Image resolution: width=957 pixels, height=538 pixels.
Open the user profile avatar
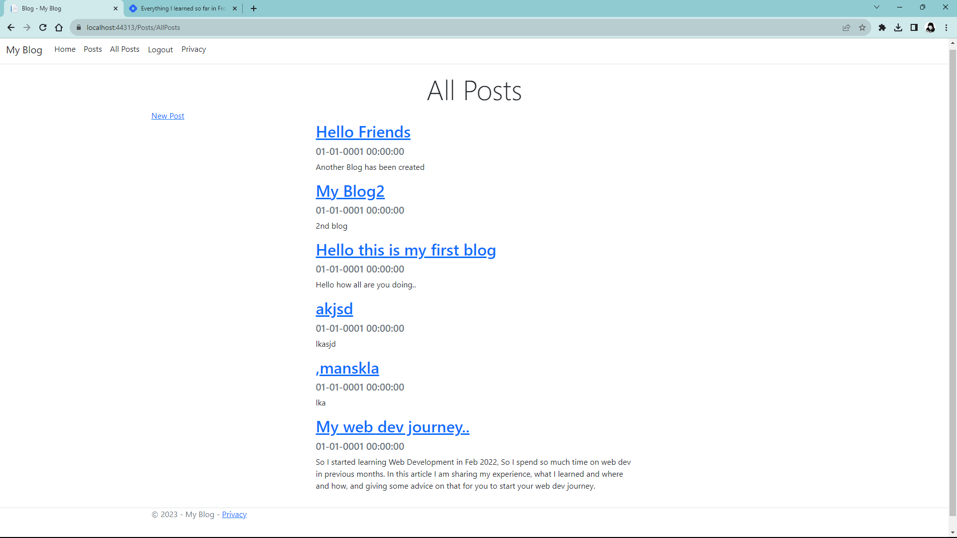(x=930, y=27)
